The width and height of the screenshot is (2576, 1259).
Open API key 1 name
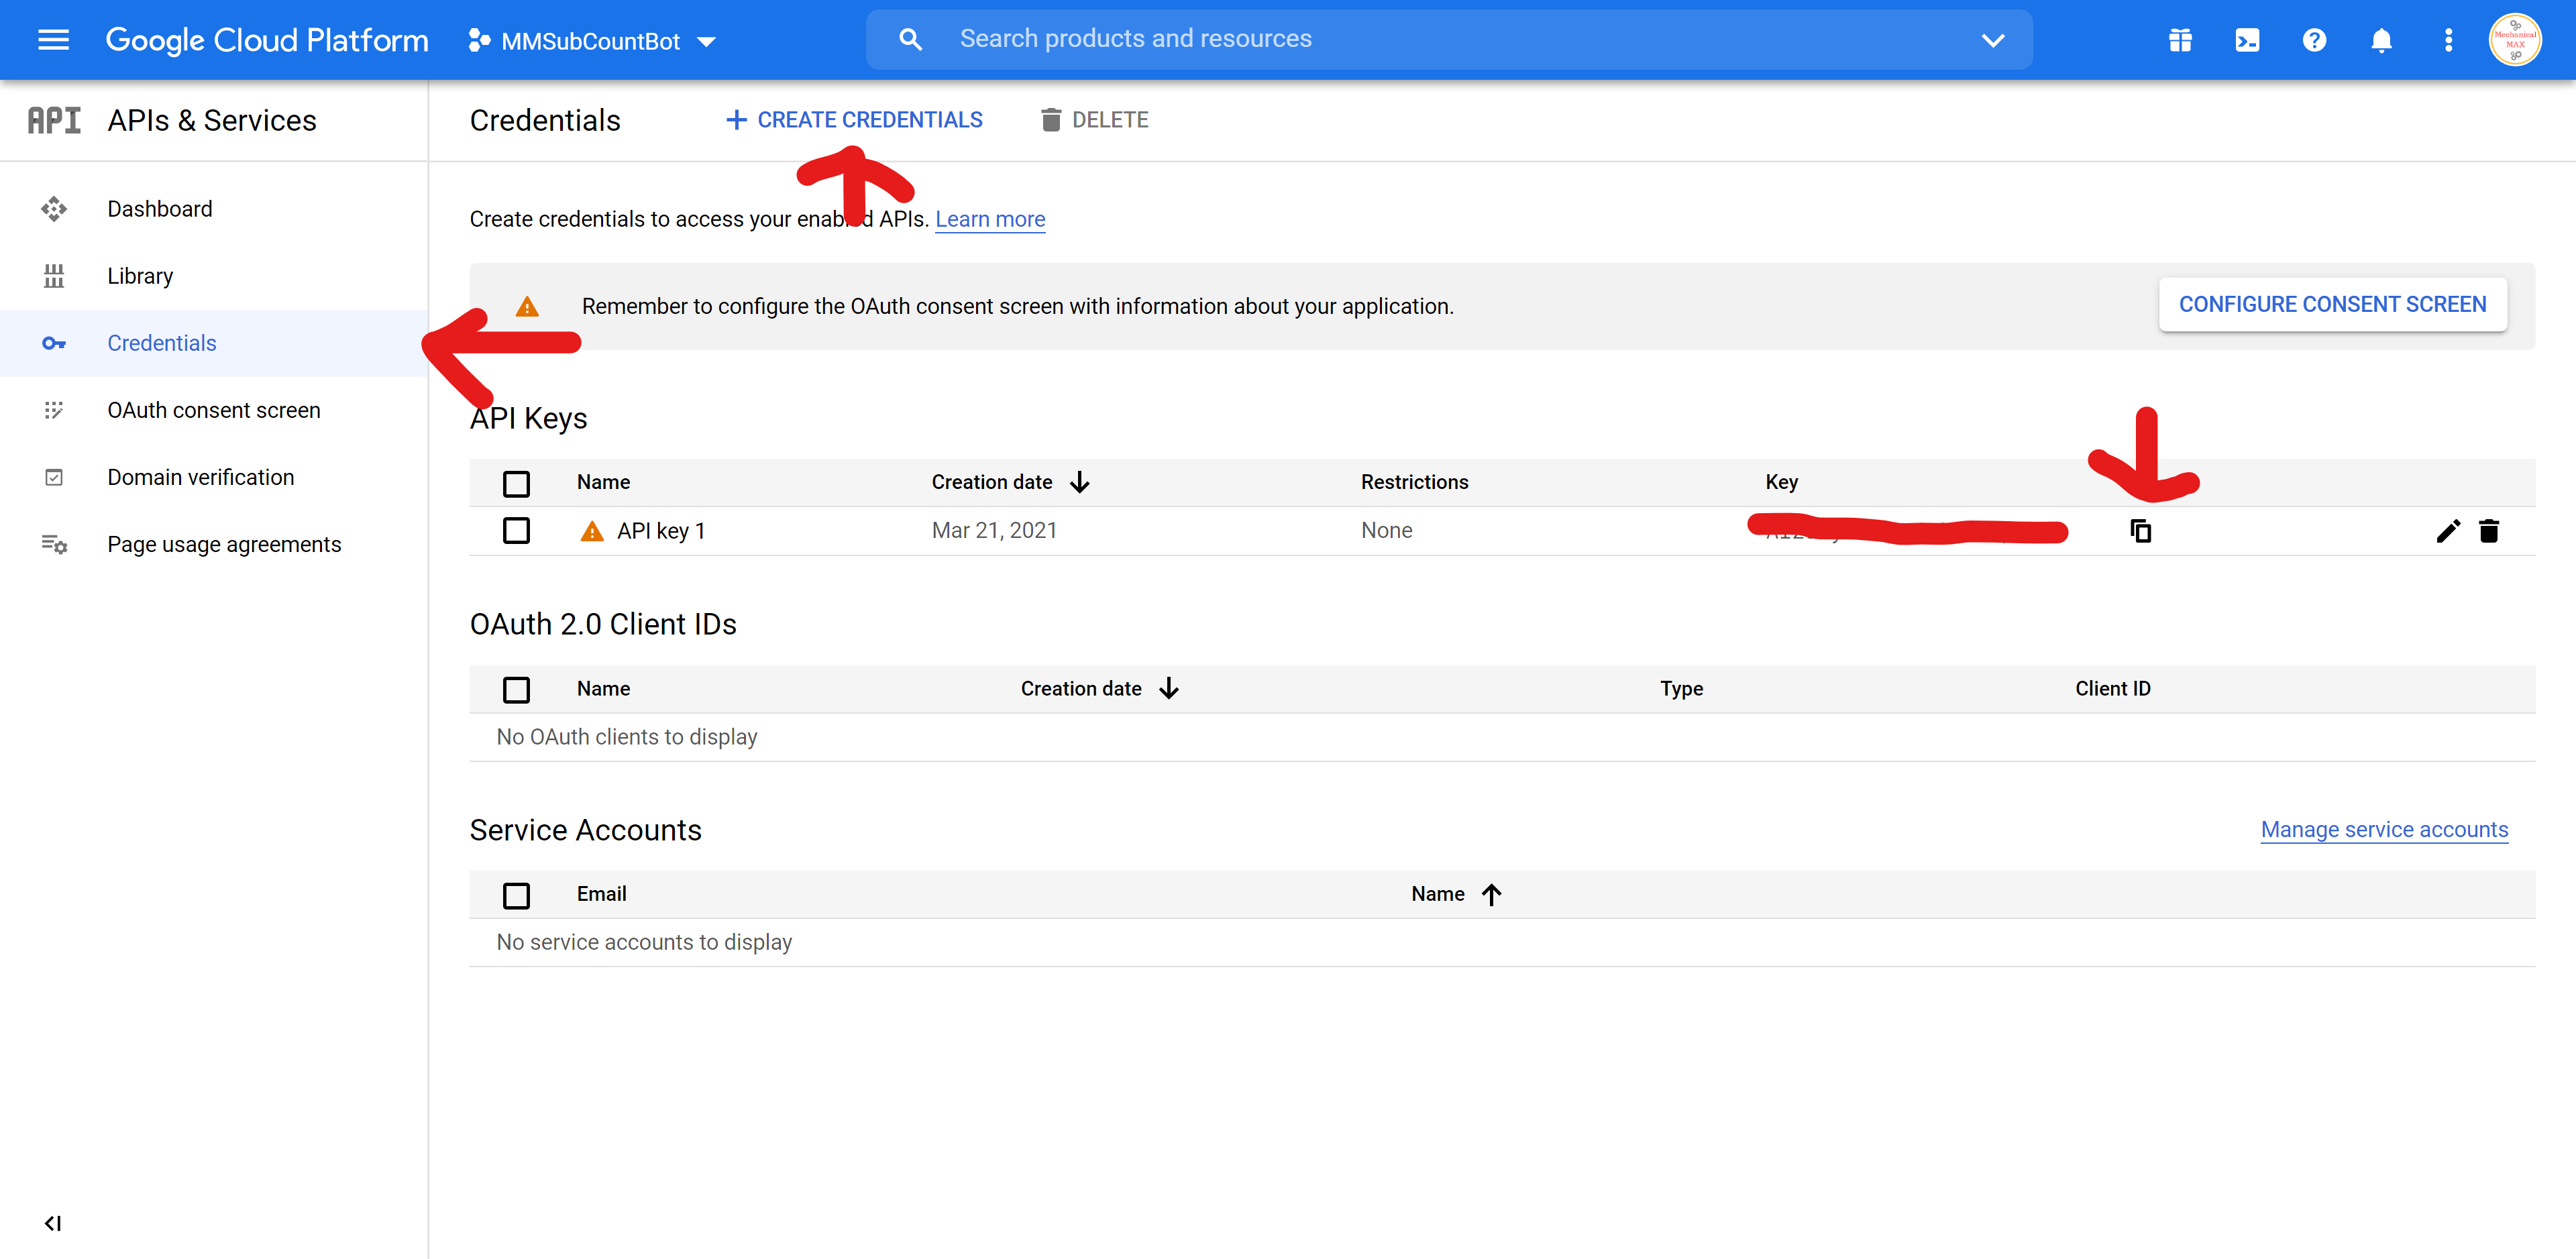661,531
